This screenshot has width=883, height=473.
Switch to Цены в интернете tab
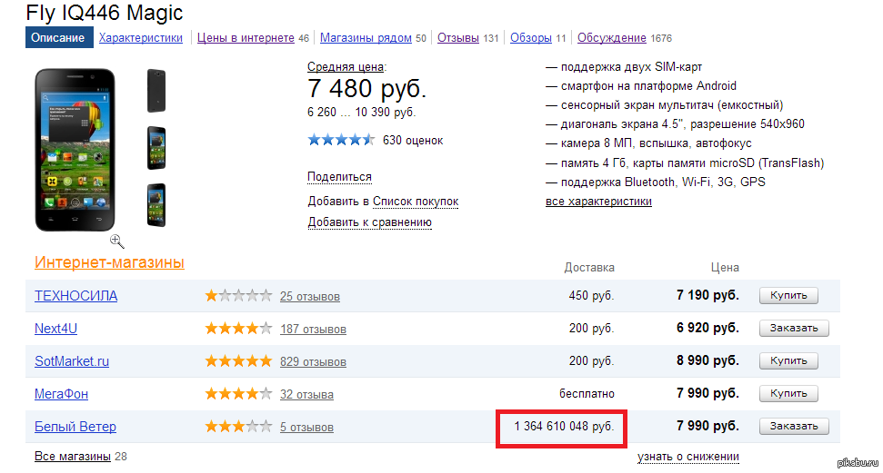(246, 38)
